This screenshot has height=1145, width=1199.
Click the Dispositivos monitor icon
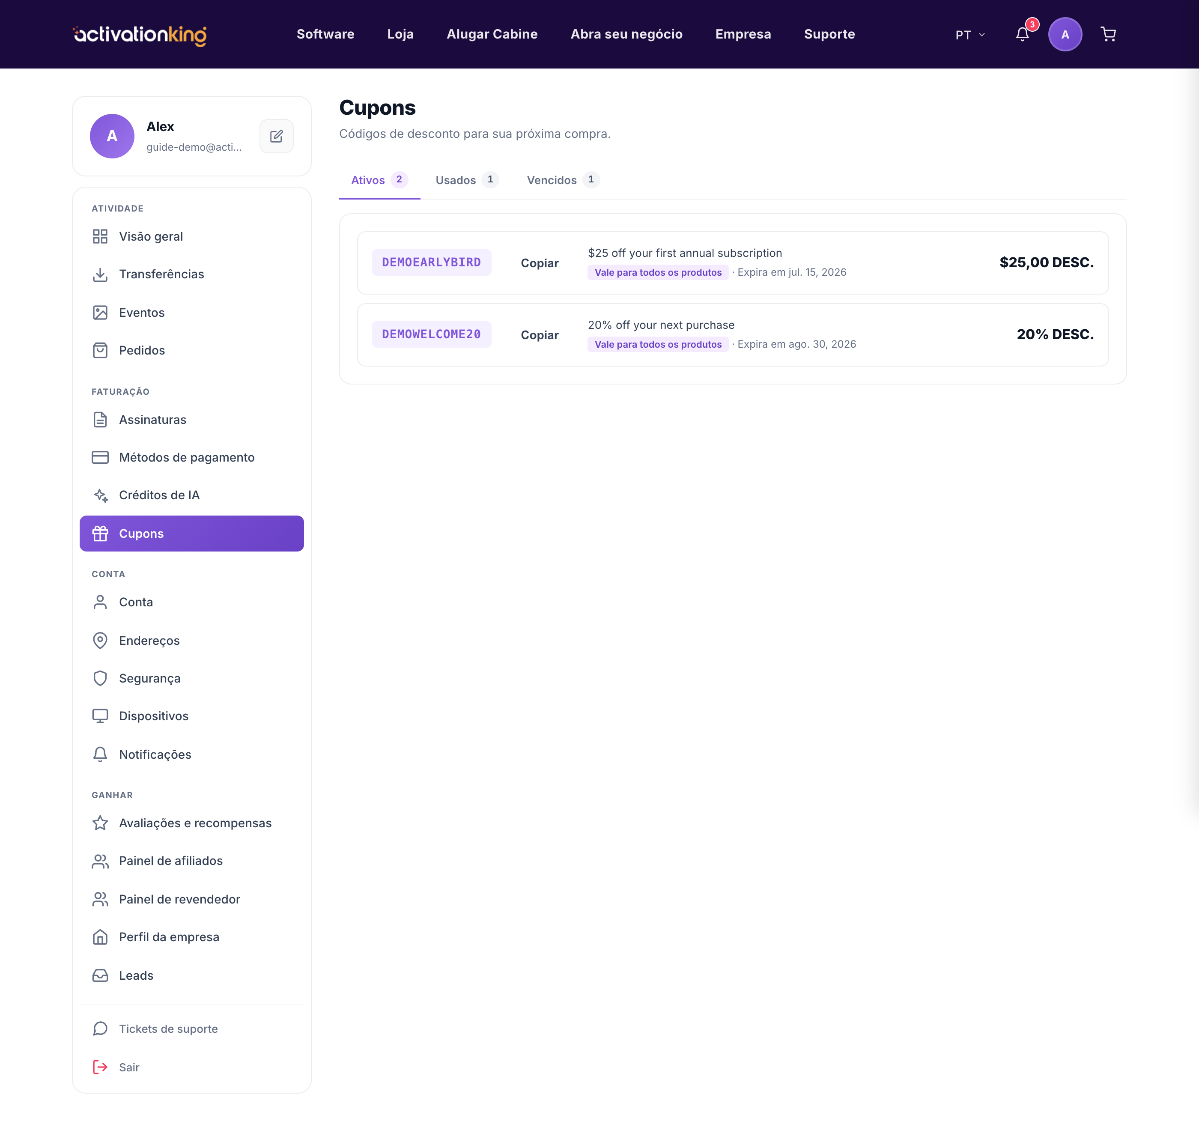pyautogui.click(x=100, y=716)
